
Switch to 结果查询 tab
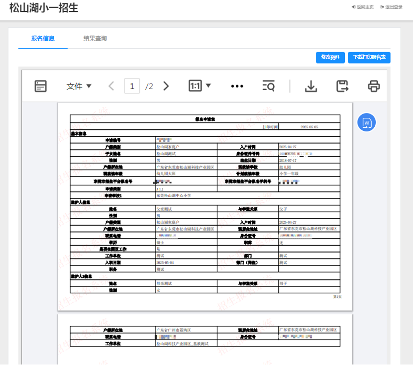point(95,38)
